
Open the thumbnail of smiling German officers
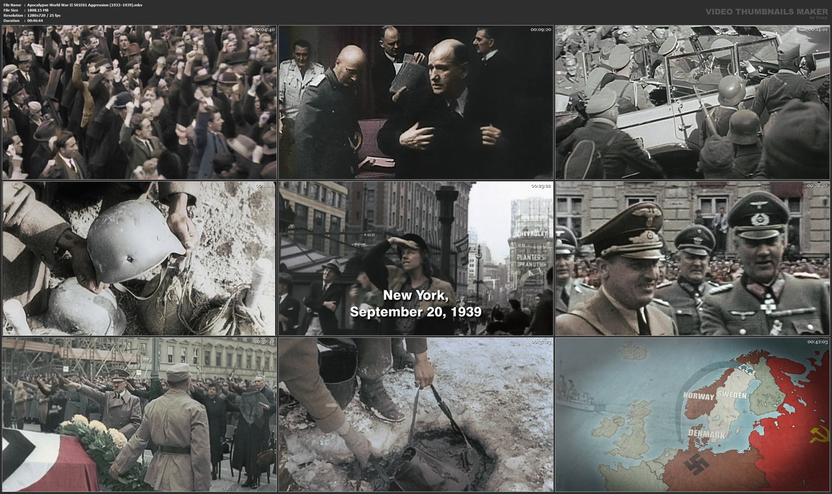(692, 258)
